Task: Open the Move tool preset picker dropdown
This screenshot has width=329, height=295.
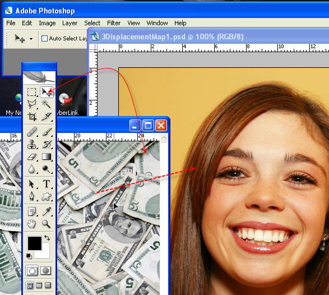Action: pyautogui.click(x=31, y=39)
